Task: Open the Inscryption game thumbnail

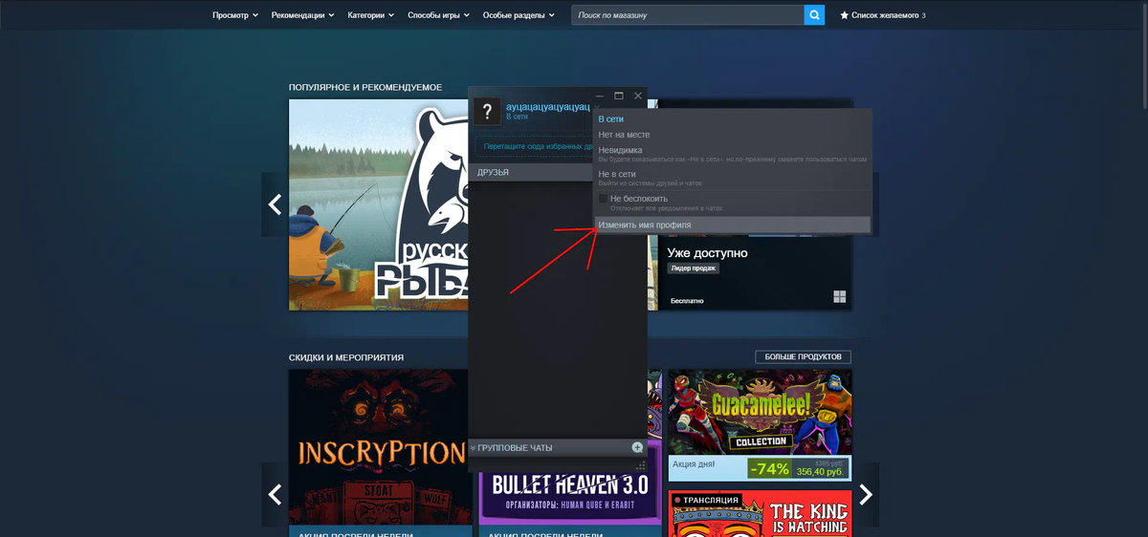Action: tap(380, 447)
